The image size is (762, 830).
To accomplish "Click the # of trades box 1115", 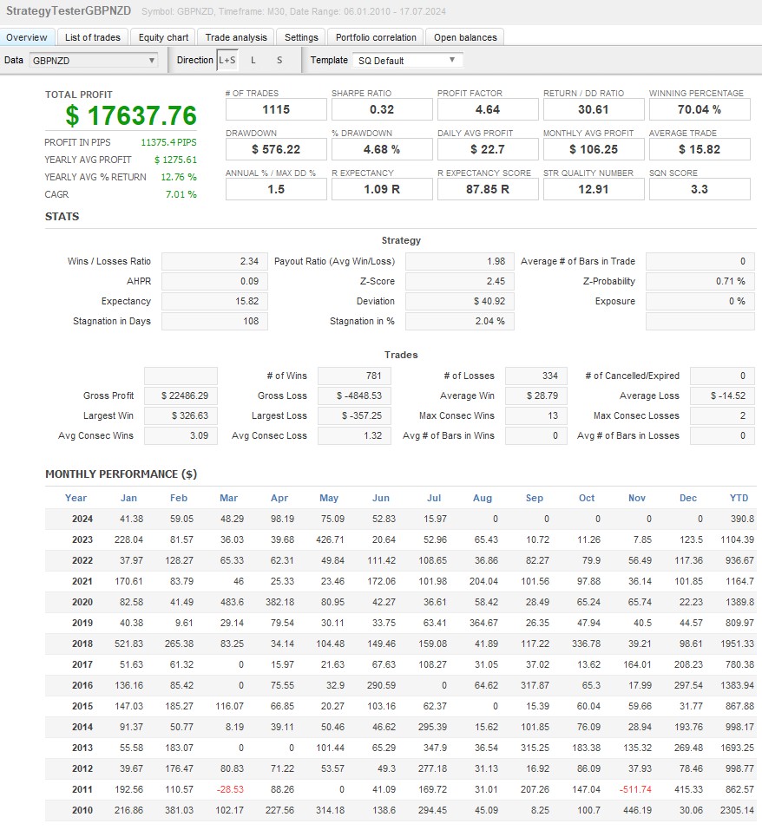I will point(276,109).
